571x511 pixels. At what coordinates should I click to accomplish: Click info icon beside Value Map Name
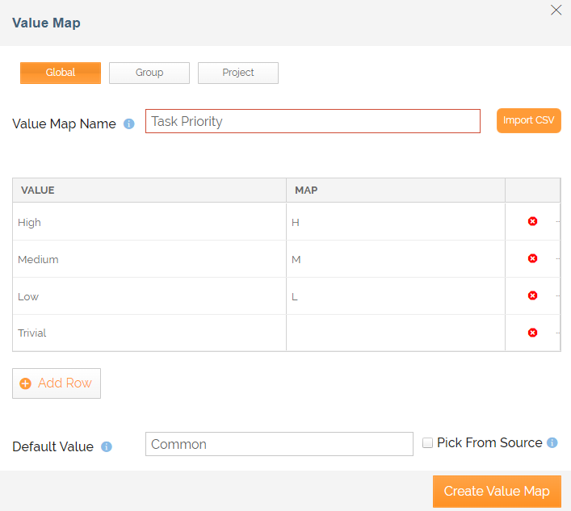[129, 124]
